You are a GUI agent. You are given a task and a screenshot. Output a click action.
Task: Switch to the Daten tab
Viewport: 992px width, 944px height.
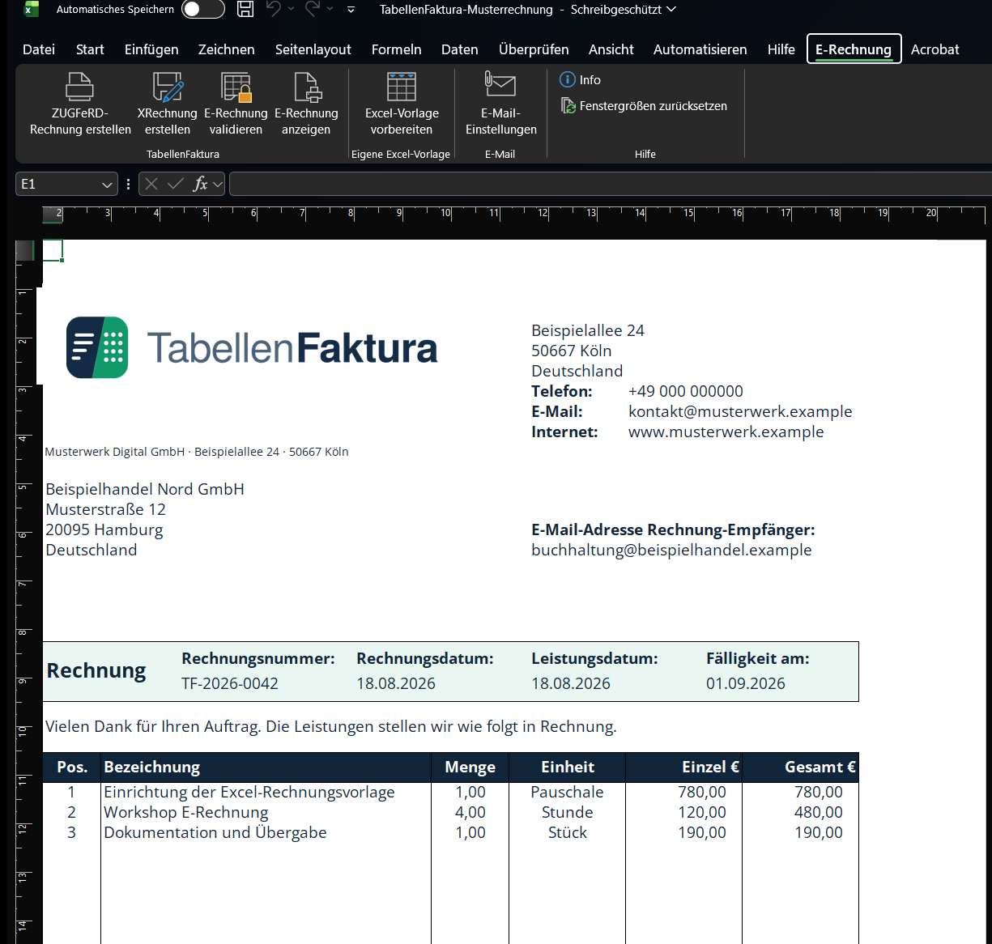click(459, 49)
